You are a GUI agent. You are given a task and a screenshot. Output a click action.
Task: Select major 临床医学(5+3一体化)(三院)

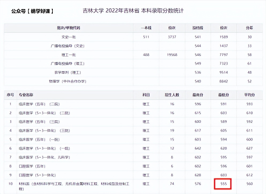pyautogui.click(x=44, y=131)
